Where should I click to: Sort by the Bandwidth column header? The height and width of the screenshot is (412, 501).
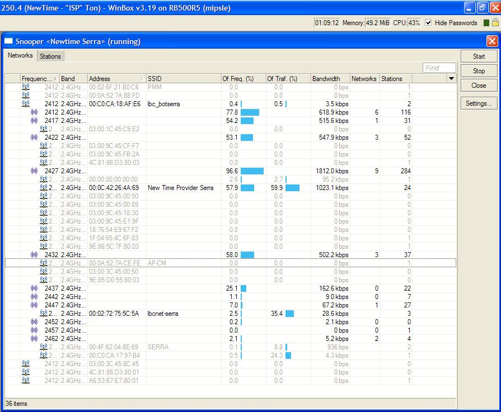(x=330, y=78)
